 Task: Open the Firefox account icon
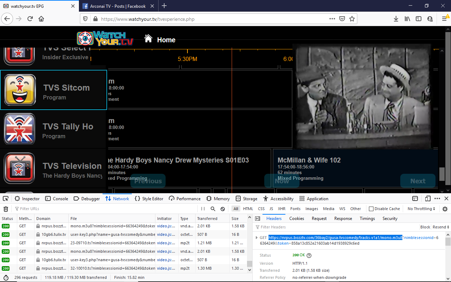coord(430,19)
